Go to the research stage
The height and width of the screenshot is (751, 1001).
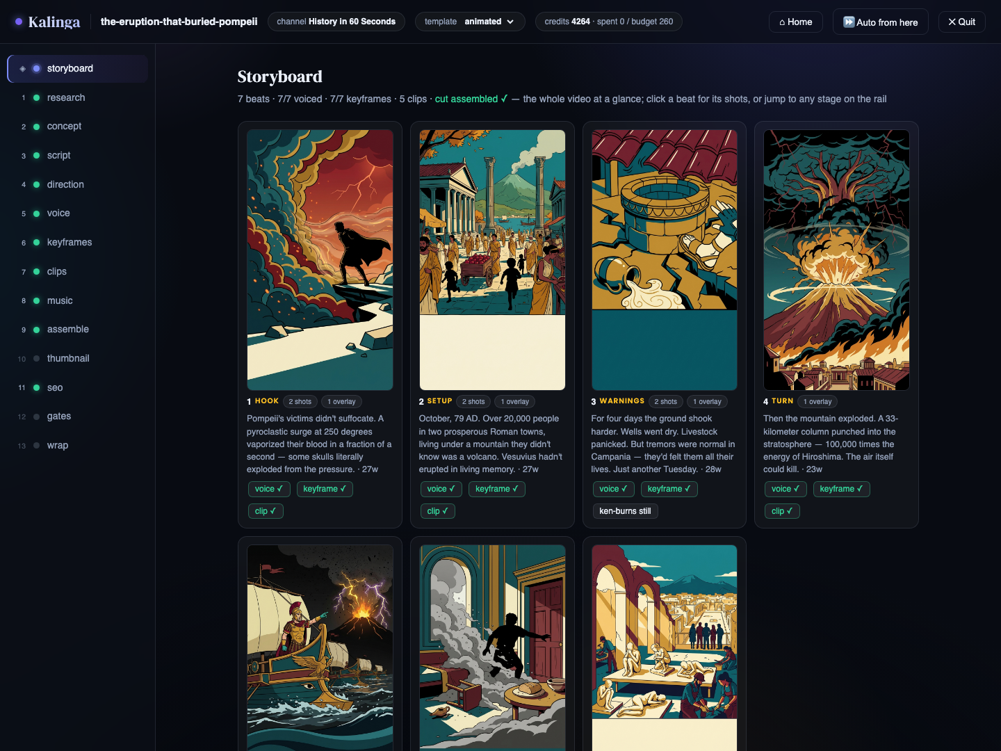coord(78,98)
